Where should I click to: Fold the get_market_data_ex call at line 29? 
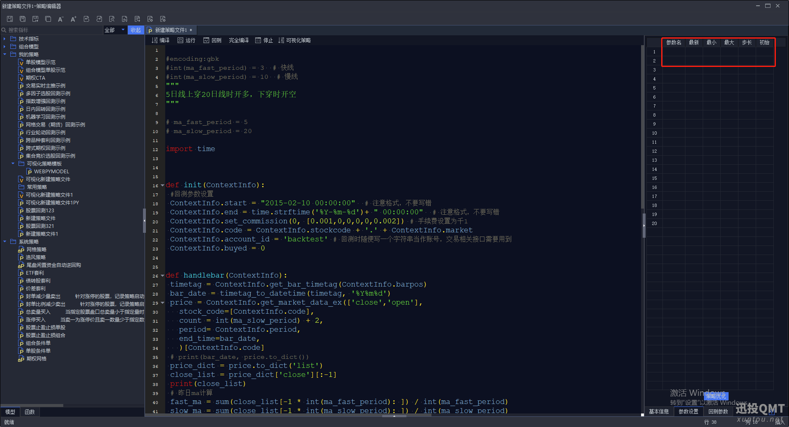point(162,303)
